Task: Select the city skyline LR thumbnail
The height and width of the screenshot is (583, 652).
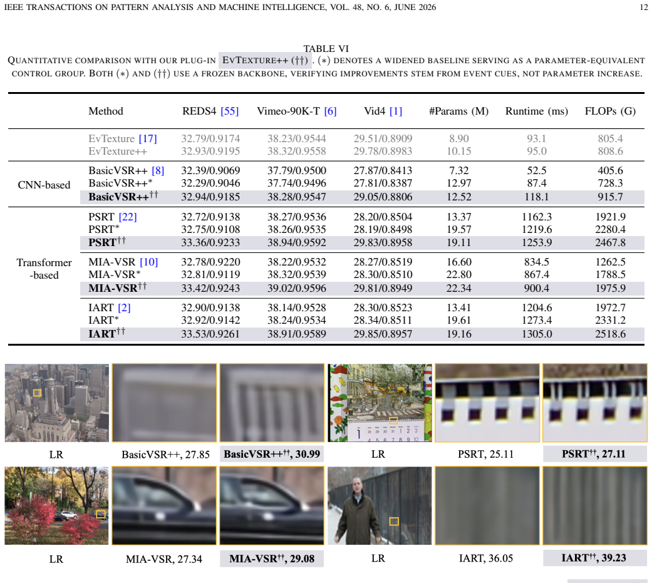Action: tap(56, 403)
